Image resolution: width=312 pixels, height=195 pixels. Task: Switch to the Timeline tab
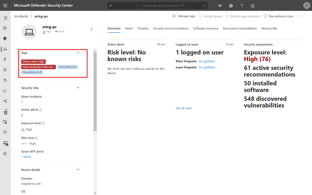pyautogui.click(x=143, y=28)
